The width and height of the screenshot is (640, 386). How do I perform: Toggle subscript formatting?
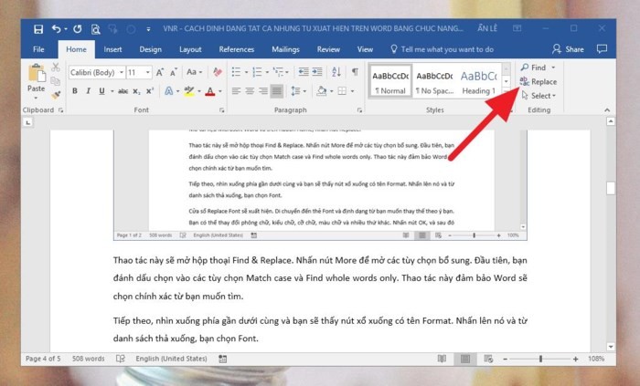click(x=137, y=91)
